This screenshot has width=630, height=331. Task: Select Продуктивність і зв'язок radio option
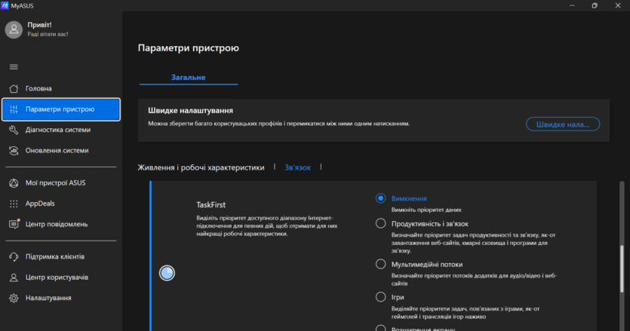pyautogui.click(x=381, y=223)
